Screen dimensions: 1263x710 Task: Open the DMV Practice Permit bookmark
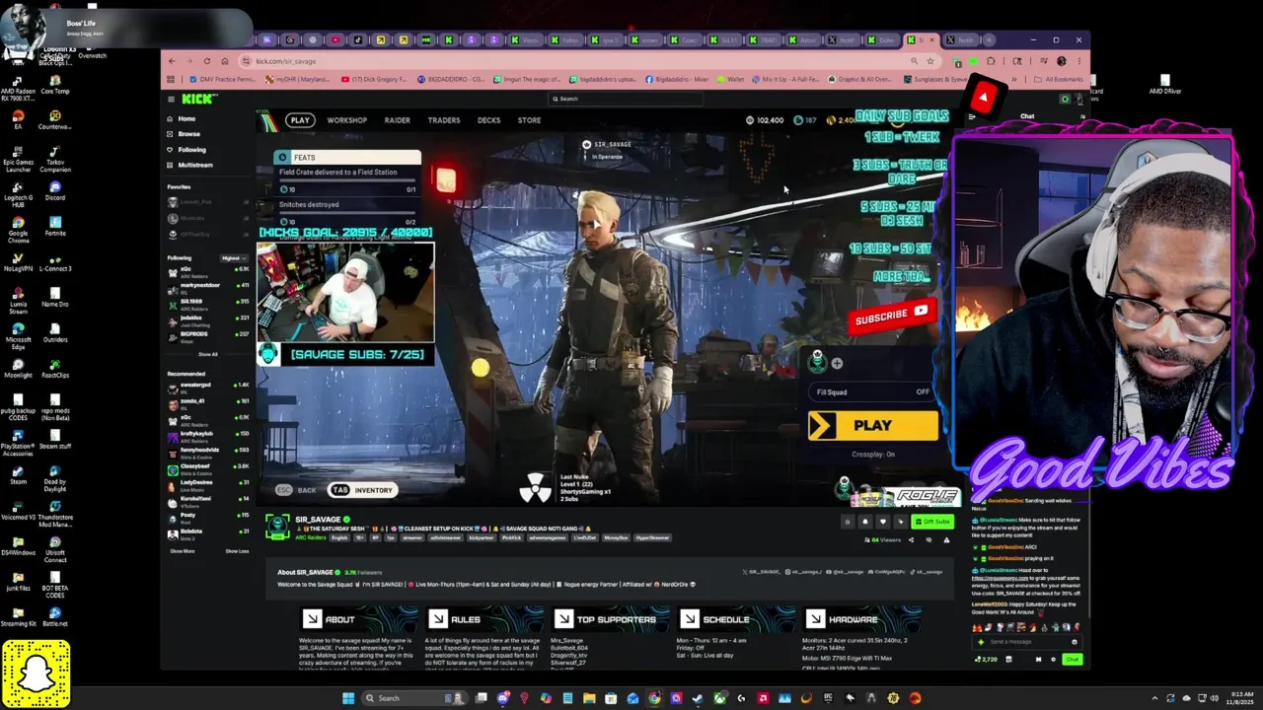coord(221,79)
